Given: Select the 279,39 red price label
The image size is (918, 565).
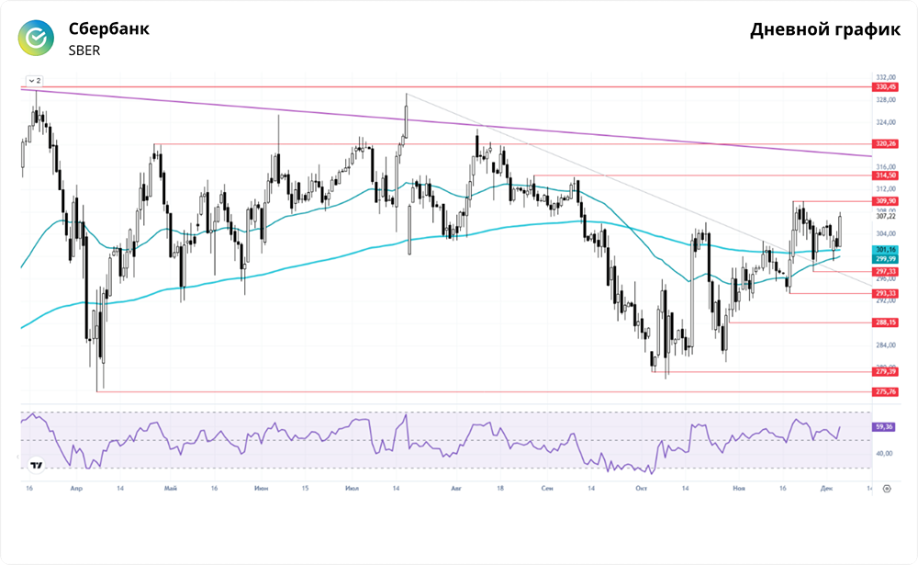Looking at the screenshot, I should point(885,372).
